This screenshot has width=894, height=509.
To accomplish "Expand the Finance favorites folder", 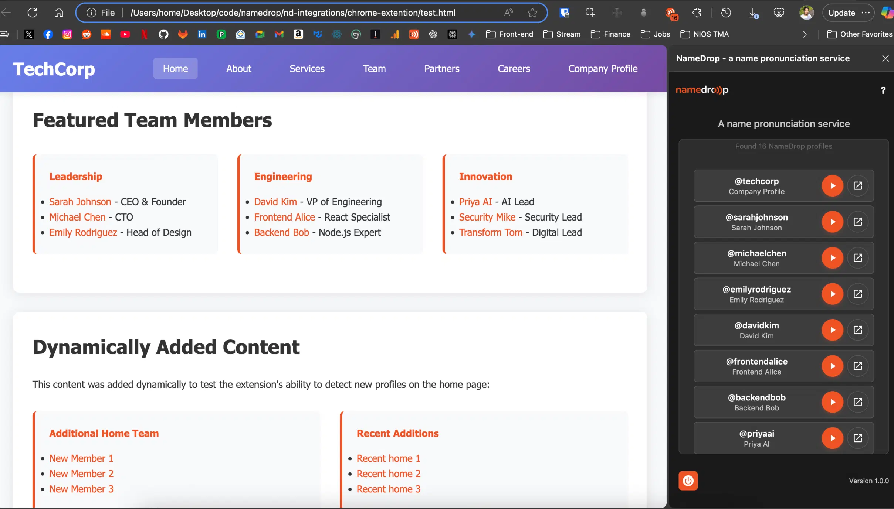I will tap(610, 34).
